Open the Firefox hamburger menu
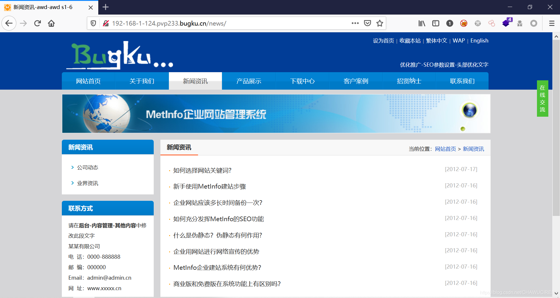560x298 pixels. pyautogui.click(x=552, y=23)
